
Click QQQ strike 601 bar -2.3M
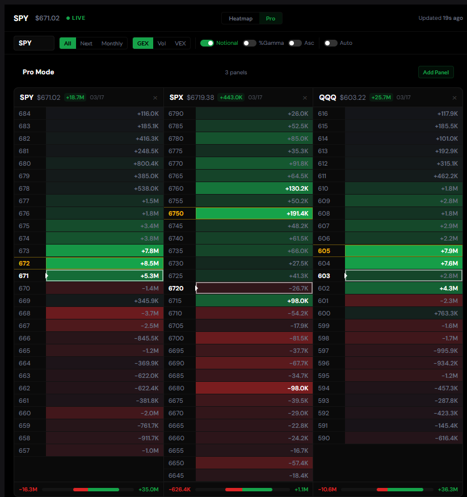pyautogui.click(x=403, y=301)
